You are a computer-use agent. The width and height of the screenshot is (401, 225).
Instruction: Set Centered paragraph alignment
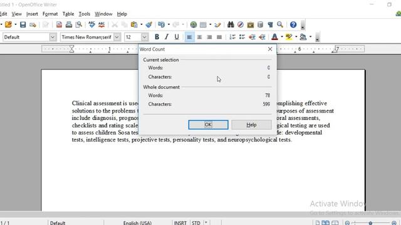[x=199, y=37]
